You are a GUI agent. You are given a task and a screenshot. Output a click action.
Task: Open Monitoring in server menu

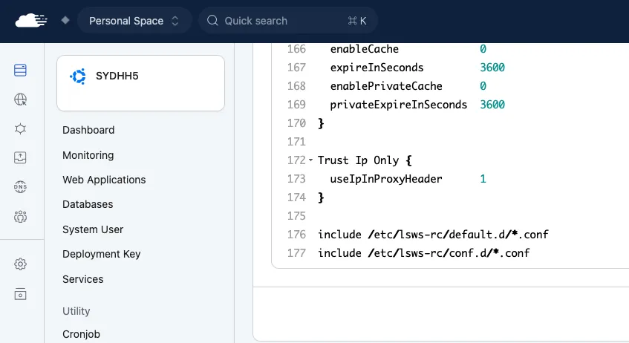(x=88, y=155)
